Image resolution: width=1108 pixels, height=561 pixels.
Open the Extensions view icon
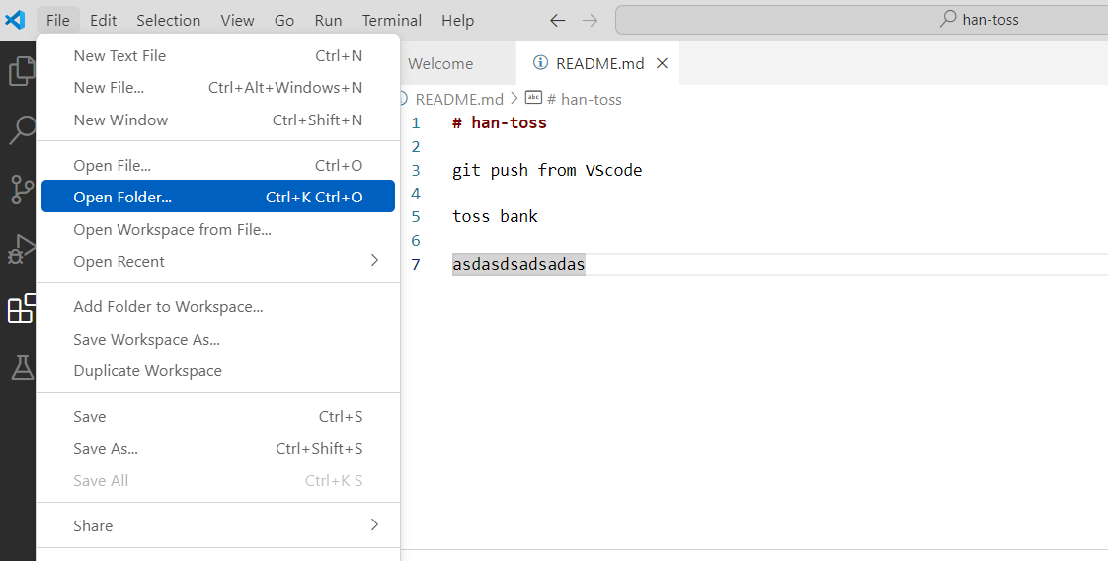[21, 309]
